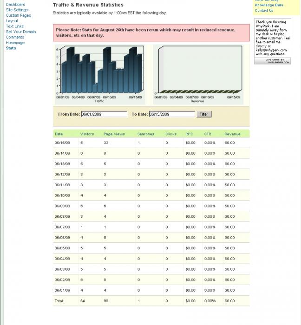Viewport: 301px width, 325px height.
Task: Click the Revenue column header
Action: (x=232, y=134)
